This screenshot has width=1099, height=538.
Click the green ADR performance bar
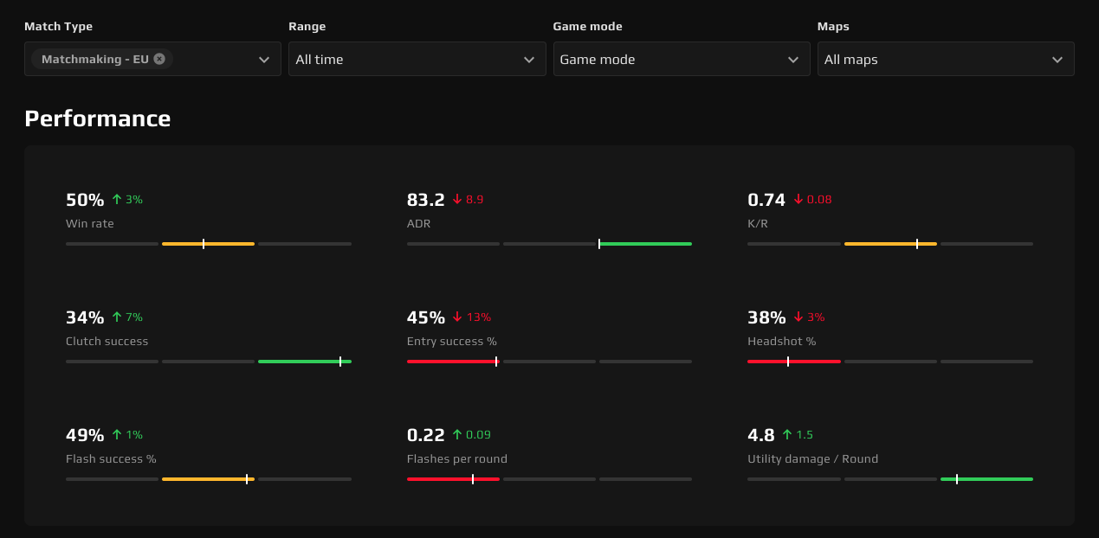[x=645, y=244]
